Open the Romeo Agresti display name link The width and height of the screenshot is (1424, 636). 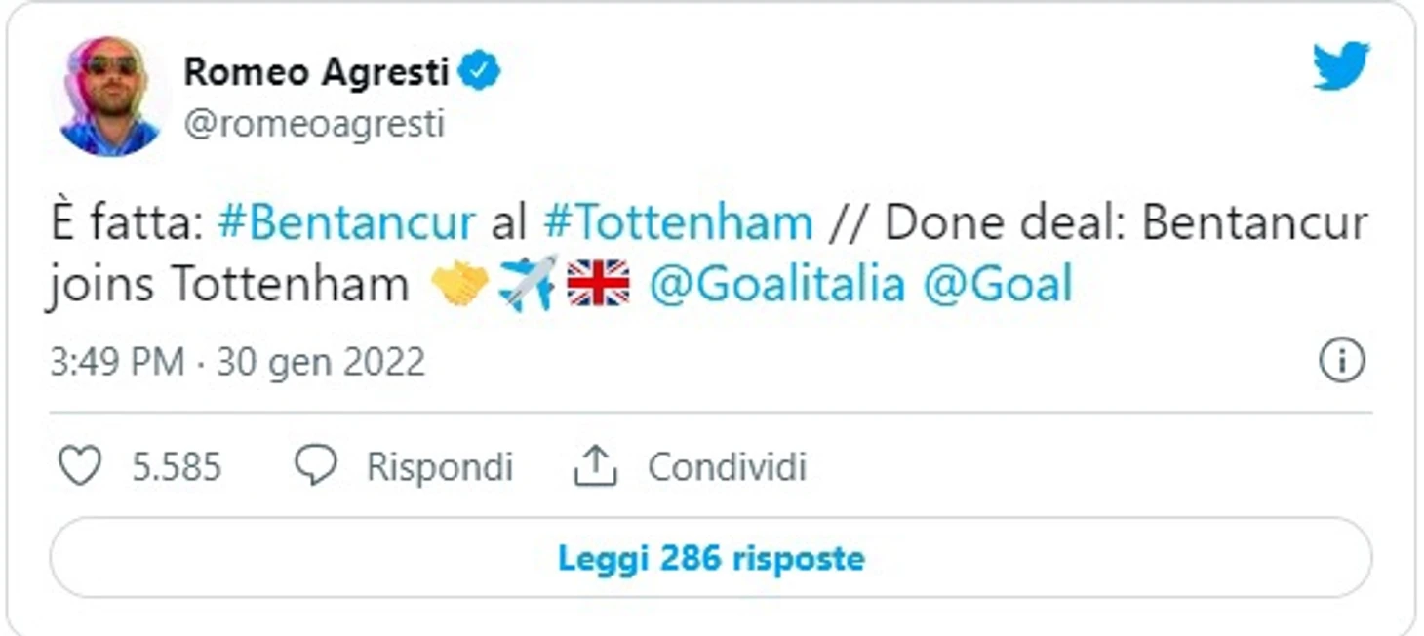316,71
